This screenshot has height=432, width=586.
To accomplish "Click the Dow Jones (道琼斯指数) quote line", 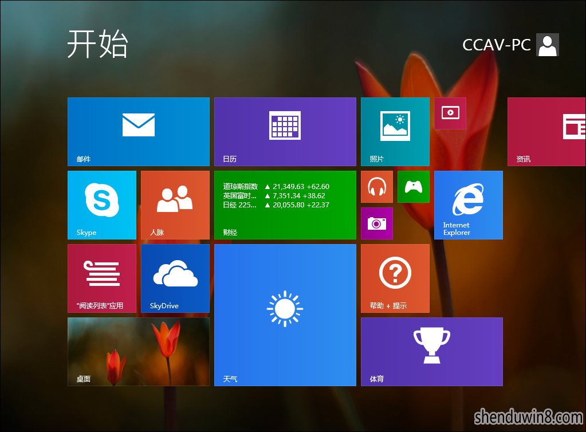I will [276, 186].
